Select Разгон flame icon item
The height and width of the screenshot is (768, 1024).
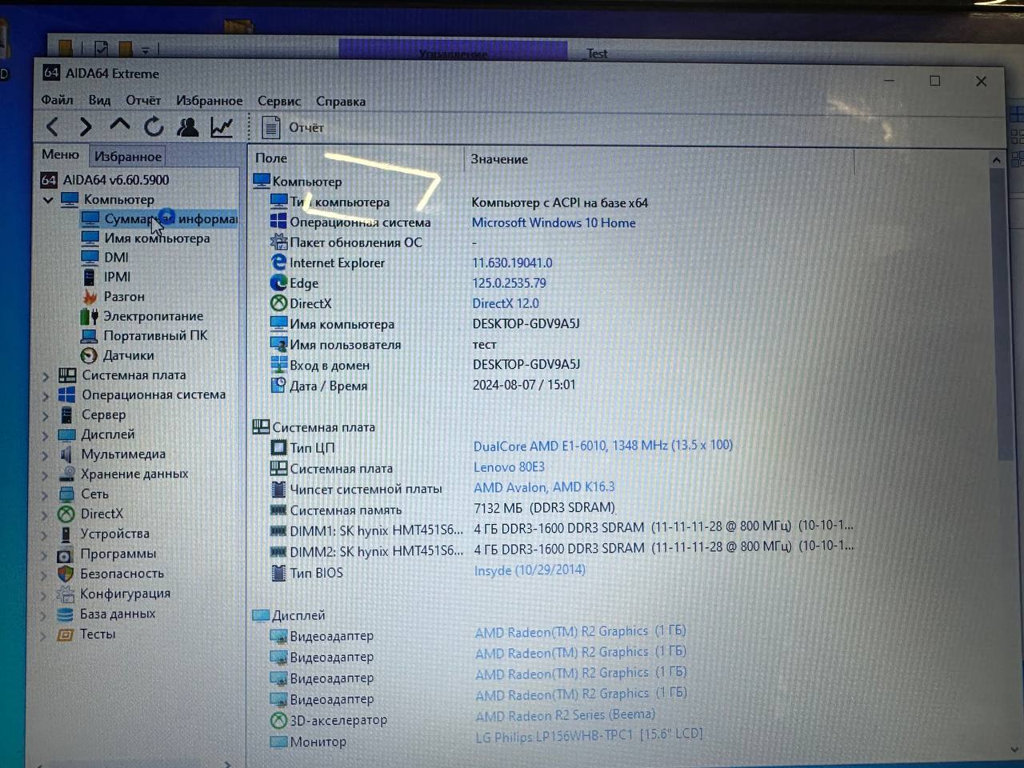tap(90, 296)
